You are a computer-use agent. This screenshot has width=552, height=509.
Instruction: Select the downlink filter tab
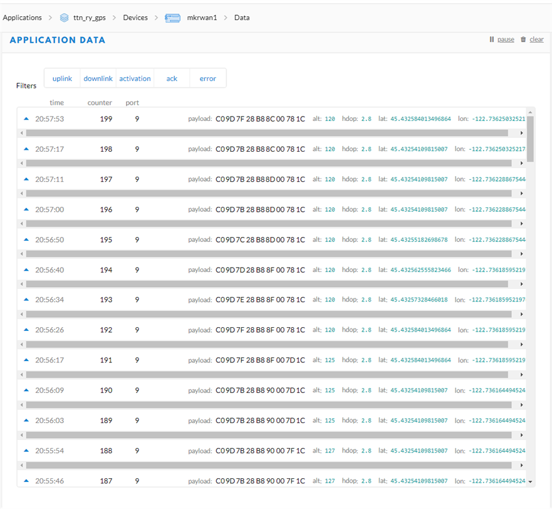pos(98,78)
